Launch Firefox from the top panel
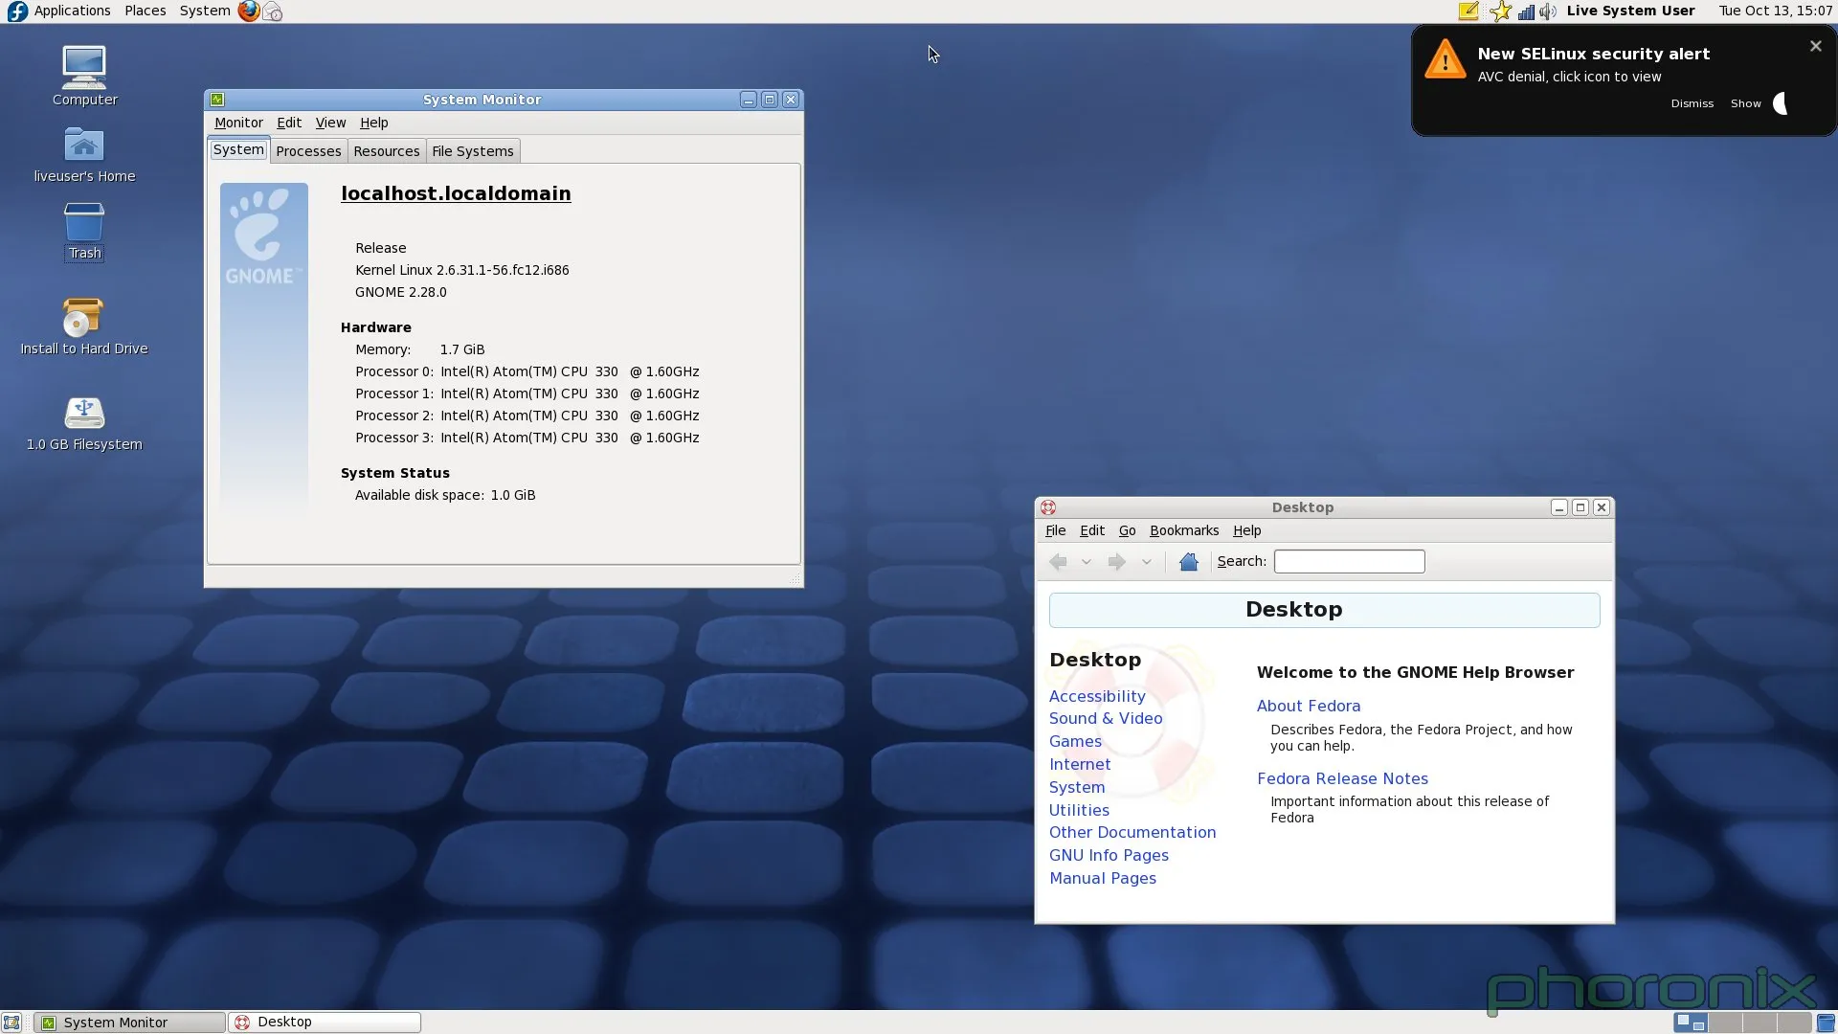The width and height of the screenshot is (1838, 1034). (x=248, y=11)
